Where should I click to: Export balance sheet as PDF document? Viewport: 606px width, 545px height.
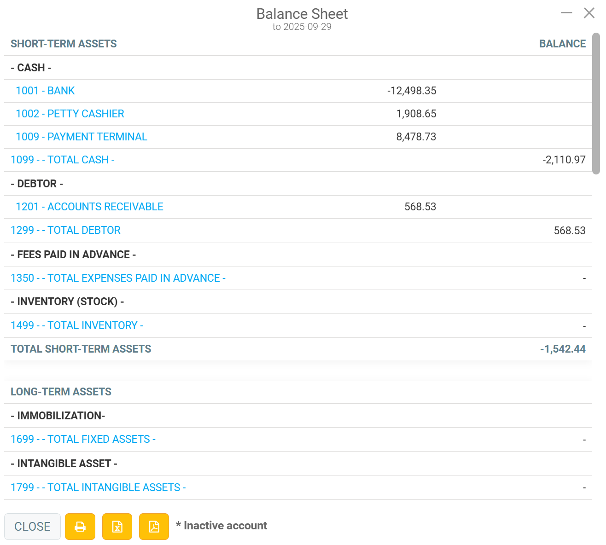tap(154, 527)
